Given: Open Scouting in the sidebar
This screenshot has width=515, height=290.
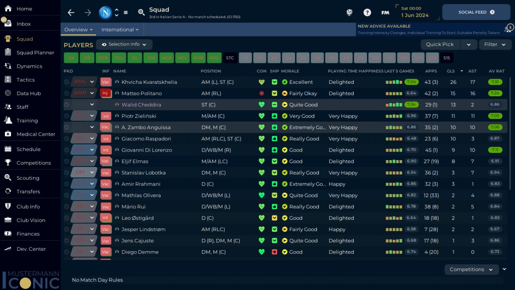Looking at the screenshot, I should click(28, 178).
